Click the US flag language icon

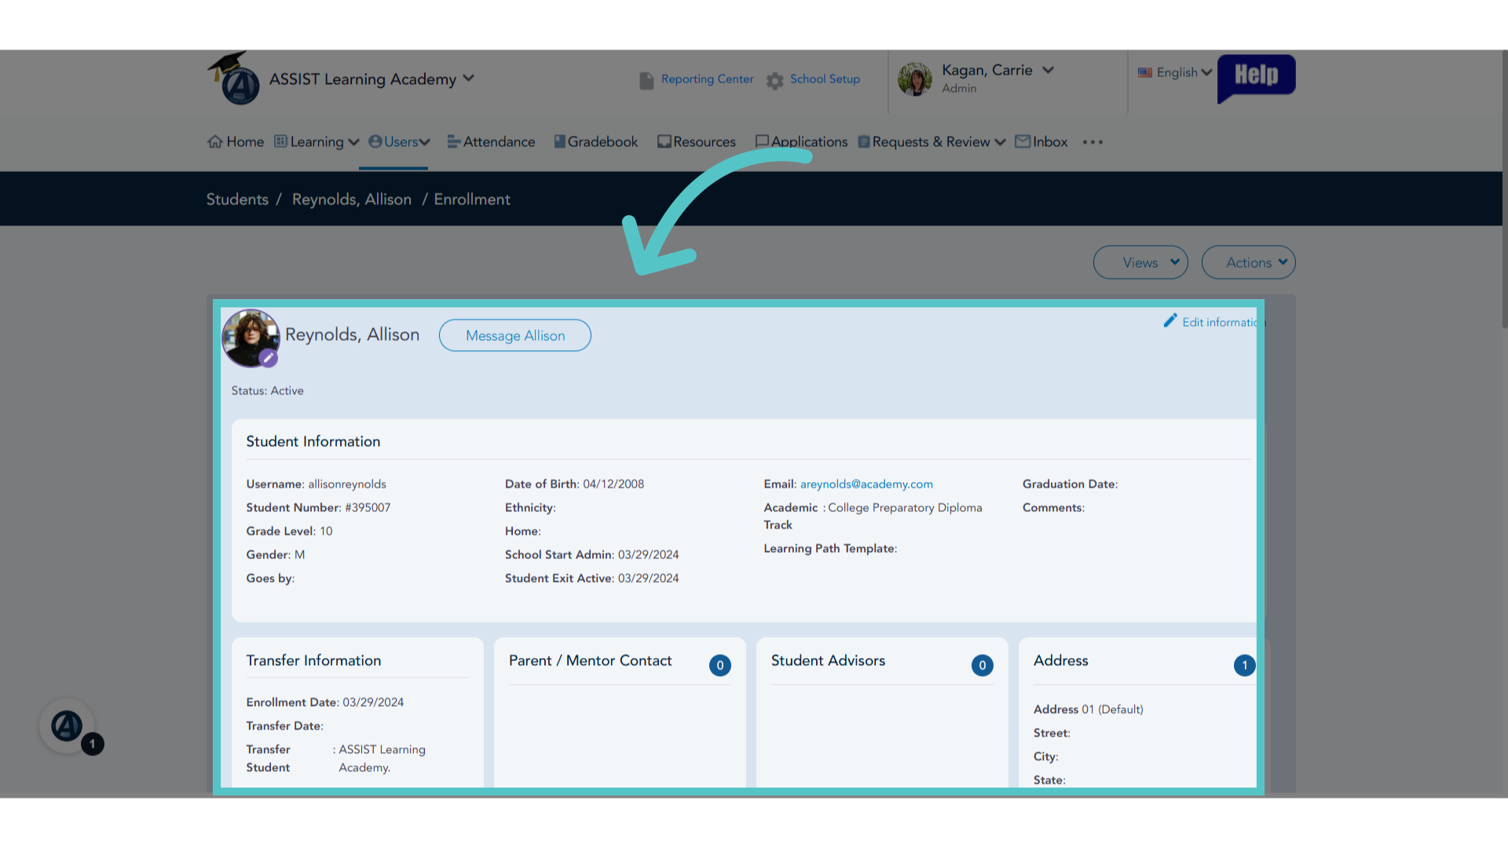pos(1145,72)
